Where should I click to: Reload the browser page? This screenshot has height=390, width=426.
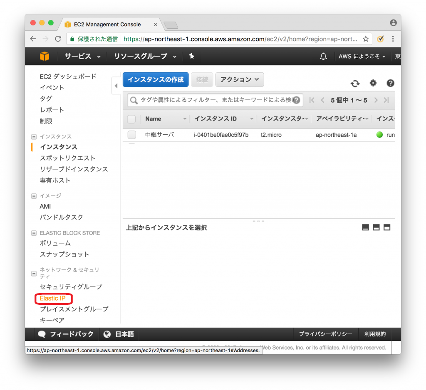[x=58, y=39]
